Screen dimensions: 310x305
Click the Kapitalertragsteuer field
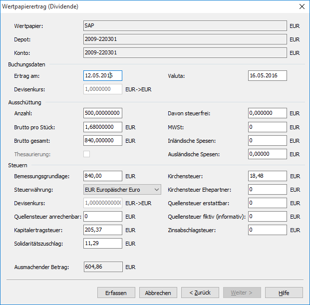[x=103, y=230]
